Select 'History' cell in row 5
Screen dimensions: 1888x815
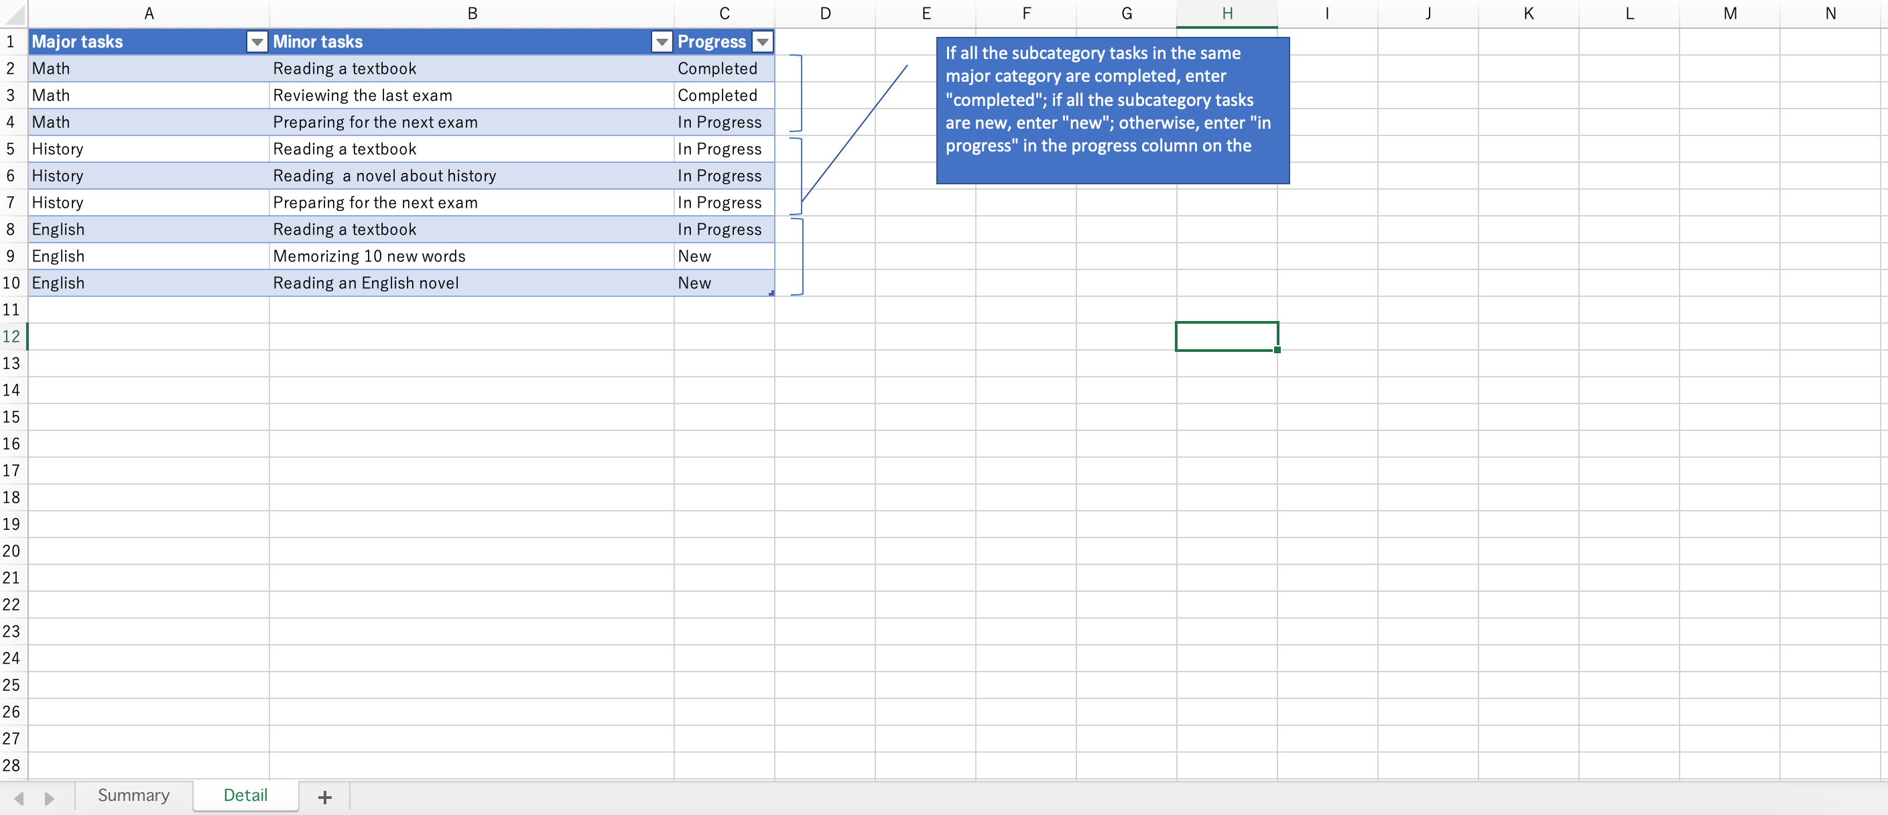149,149
